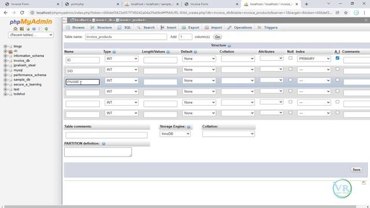Click the logout icon beside home

[x=22, y=29]
